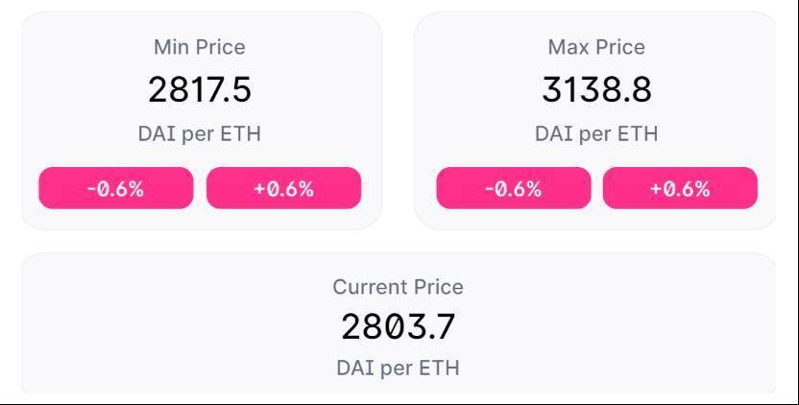The height and width of the screenshot is (405, 799).
Task: Click DAI per ETH under Min Price
Action: point(200,133)
